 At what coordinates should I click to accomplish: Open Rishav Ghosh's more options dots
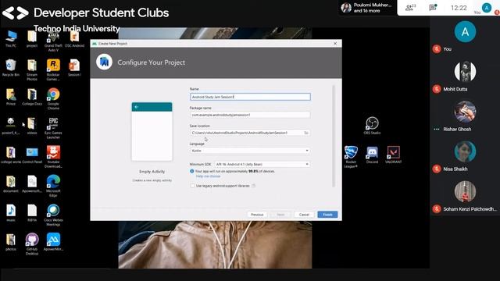pyautogui.click(x=437, y=129)
